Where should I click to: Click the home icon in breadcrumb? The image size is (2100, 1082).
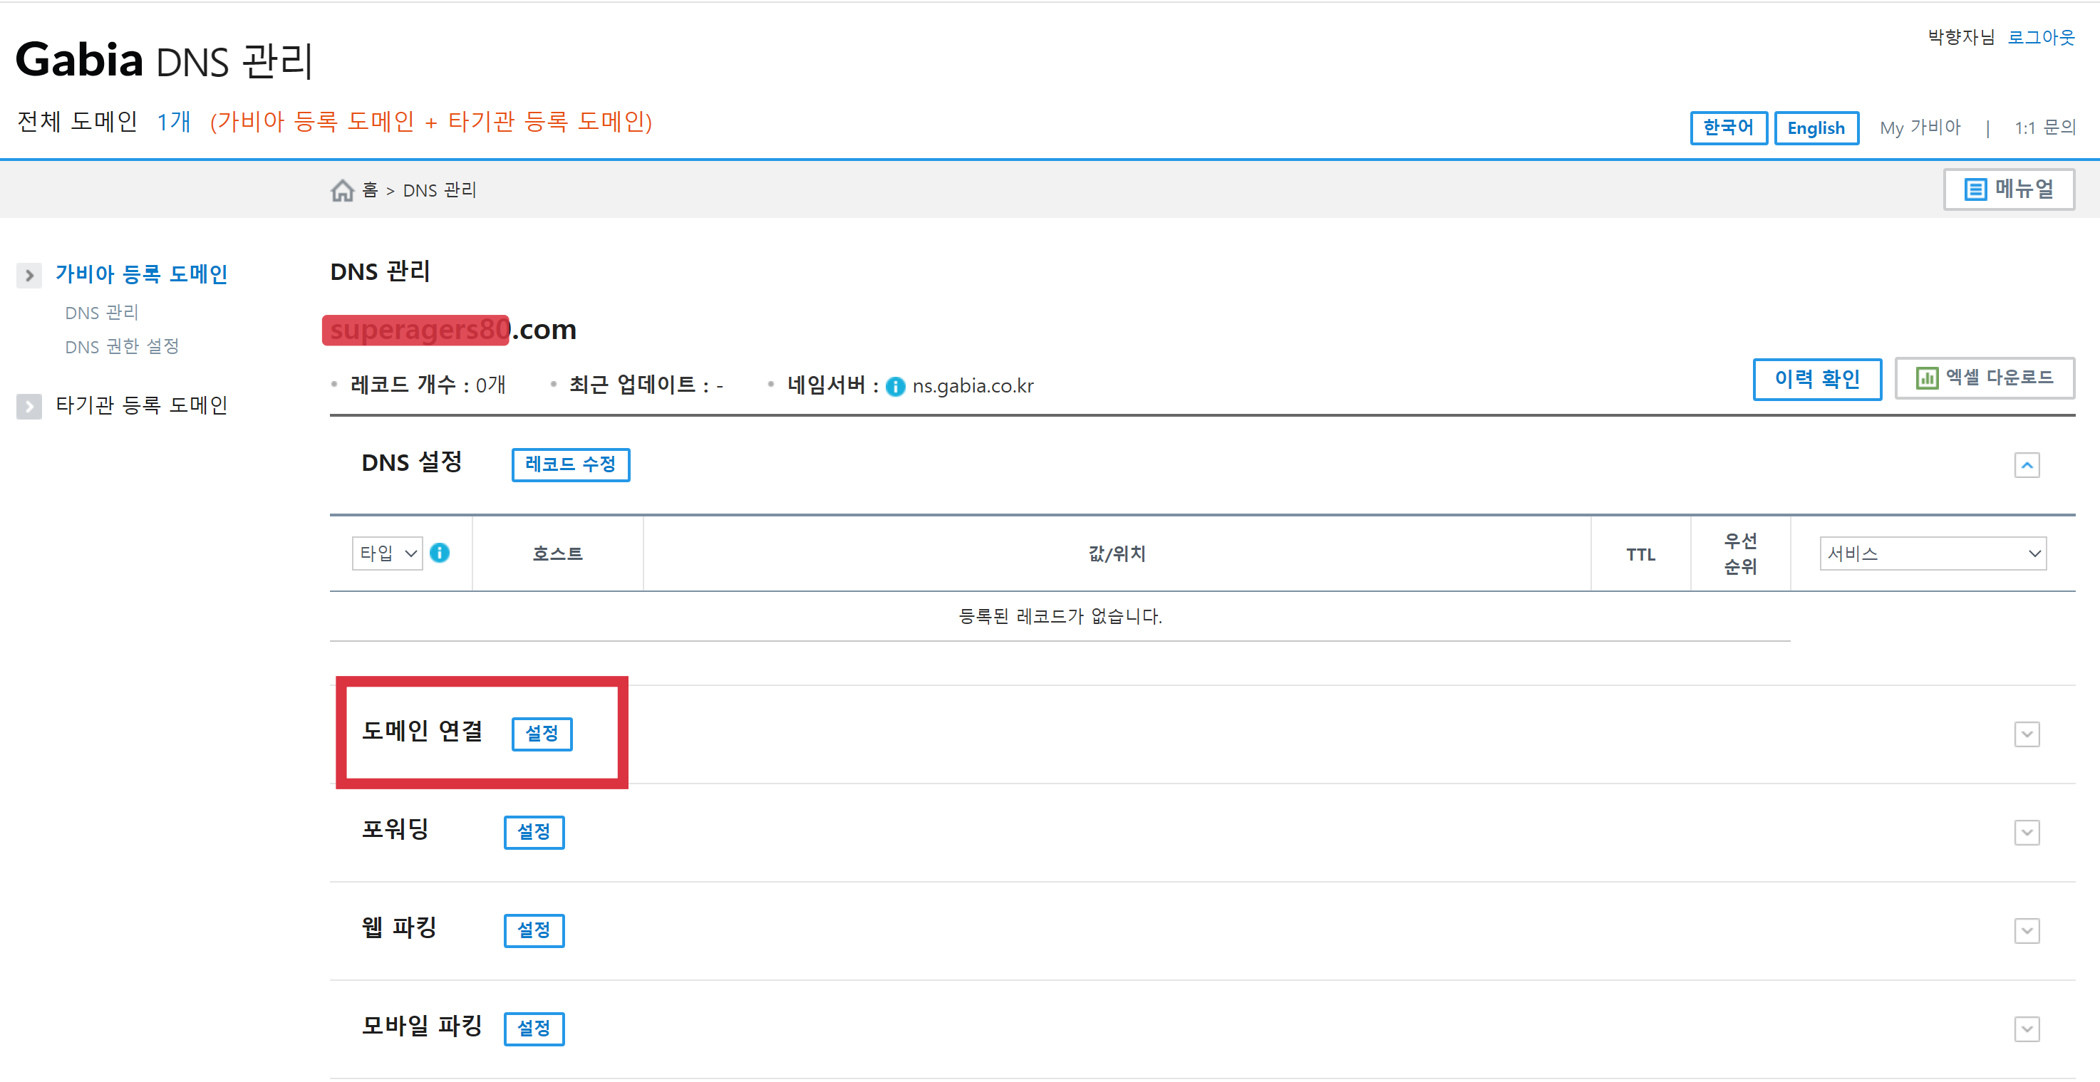[x=342, y=190]
